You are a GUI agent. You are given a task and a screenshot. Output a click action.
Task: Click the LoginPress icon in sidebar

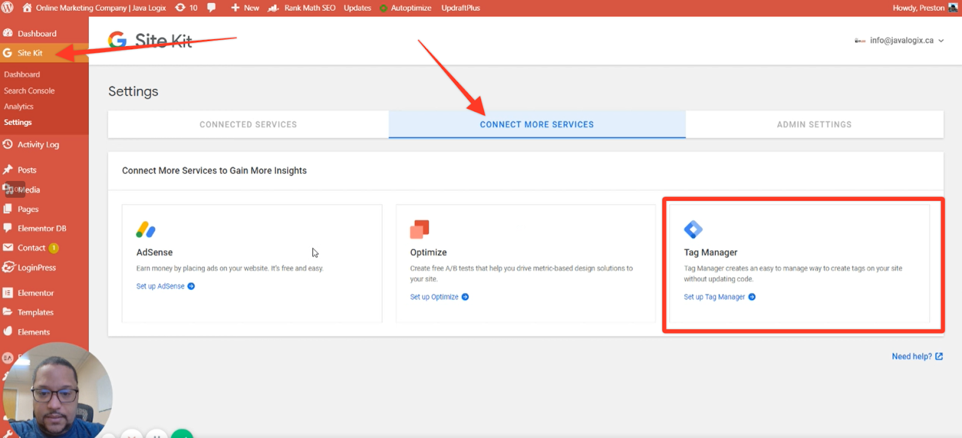(8, 267)
